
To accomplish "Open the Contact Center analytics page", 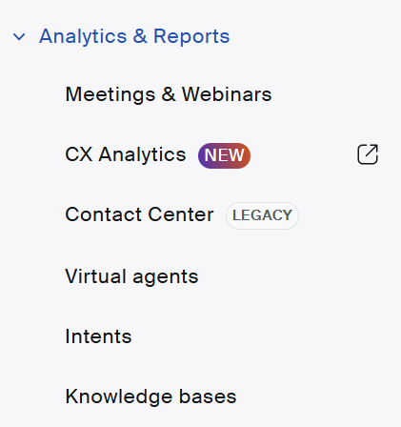I will tap(139, 214).
